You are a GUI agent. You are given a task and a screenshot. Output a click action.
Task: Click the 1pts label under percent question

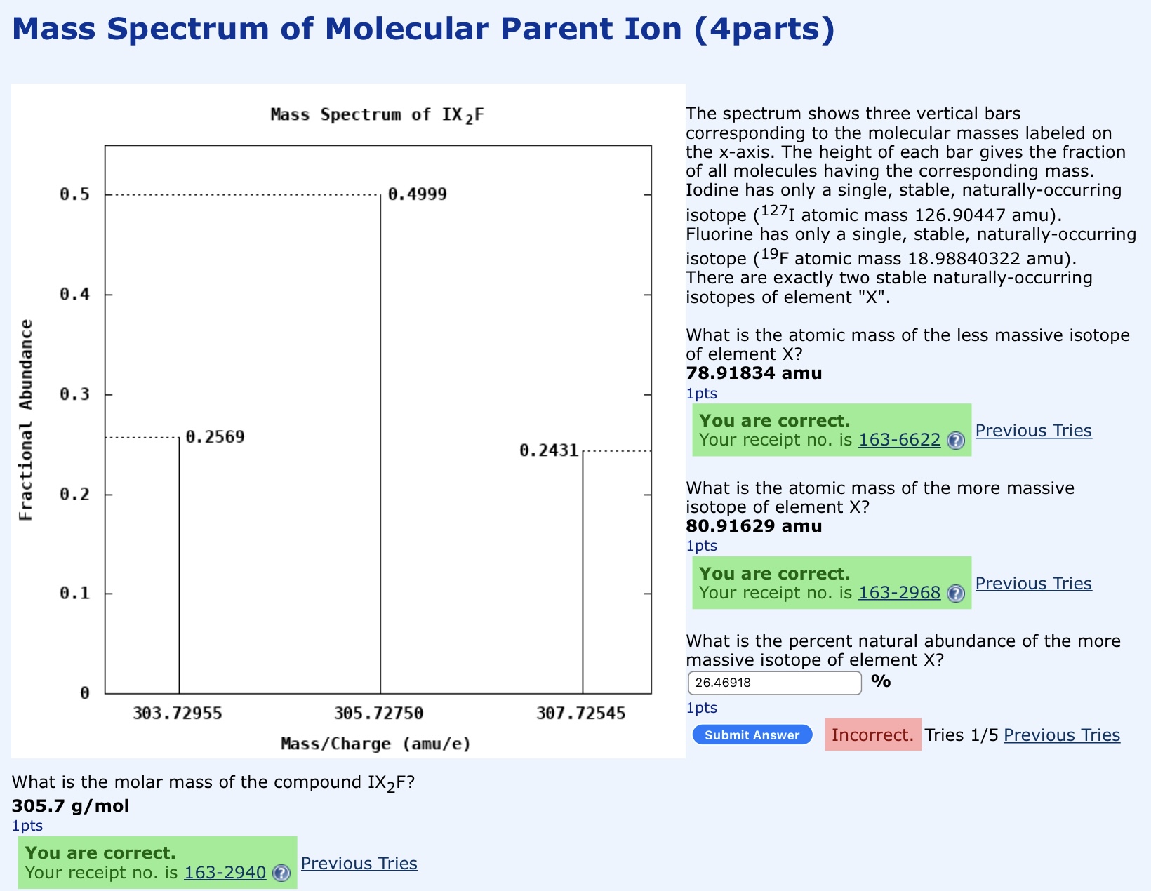[701, 708]
